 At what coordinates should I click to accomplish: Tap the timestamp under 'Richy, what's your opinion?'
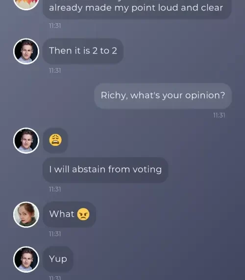219,115
